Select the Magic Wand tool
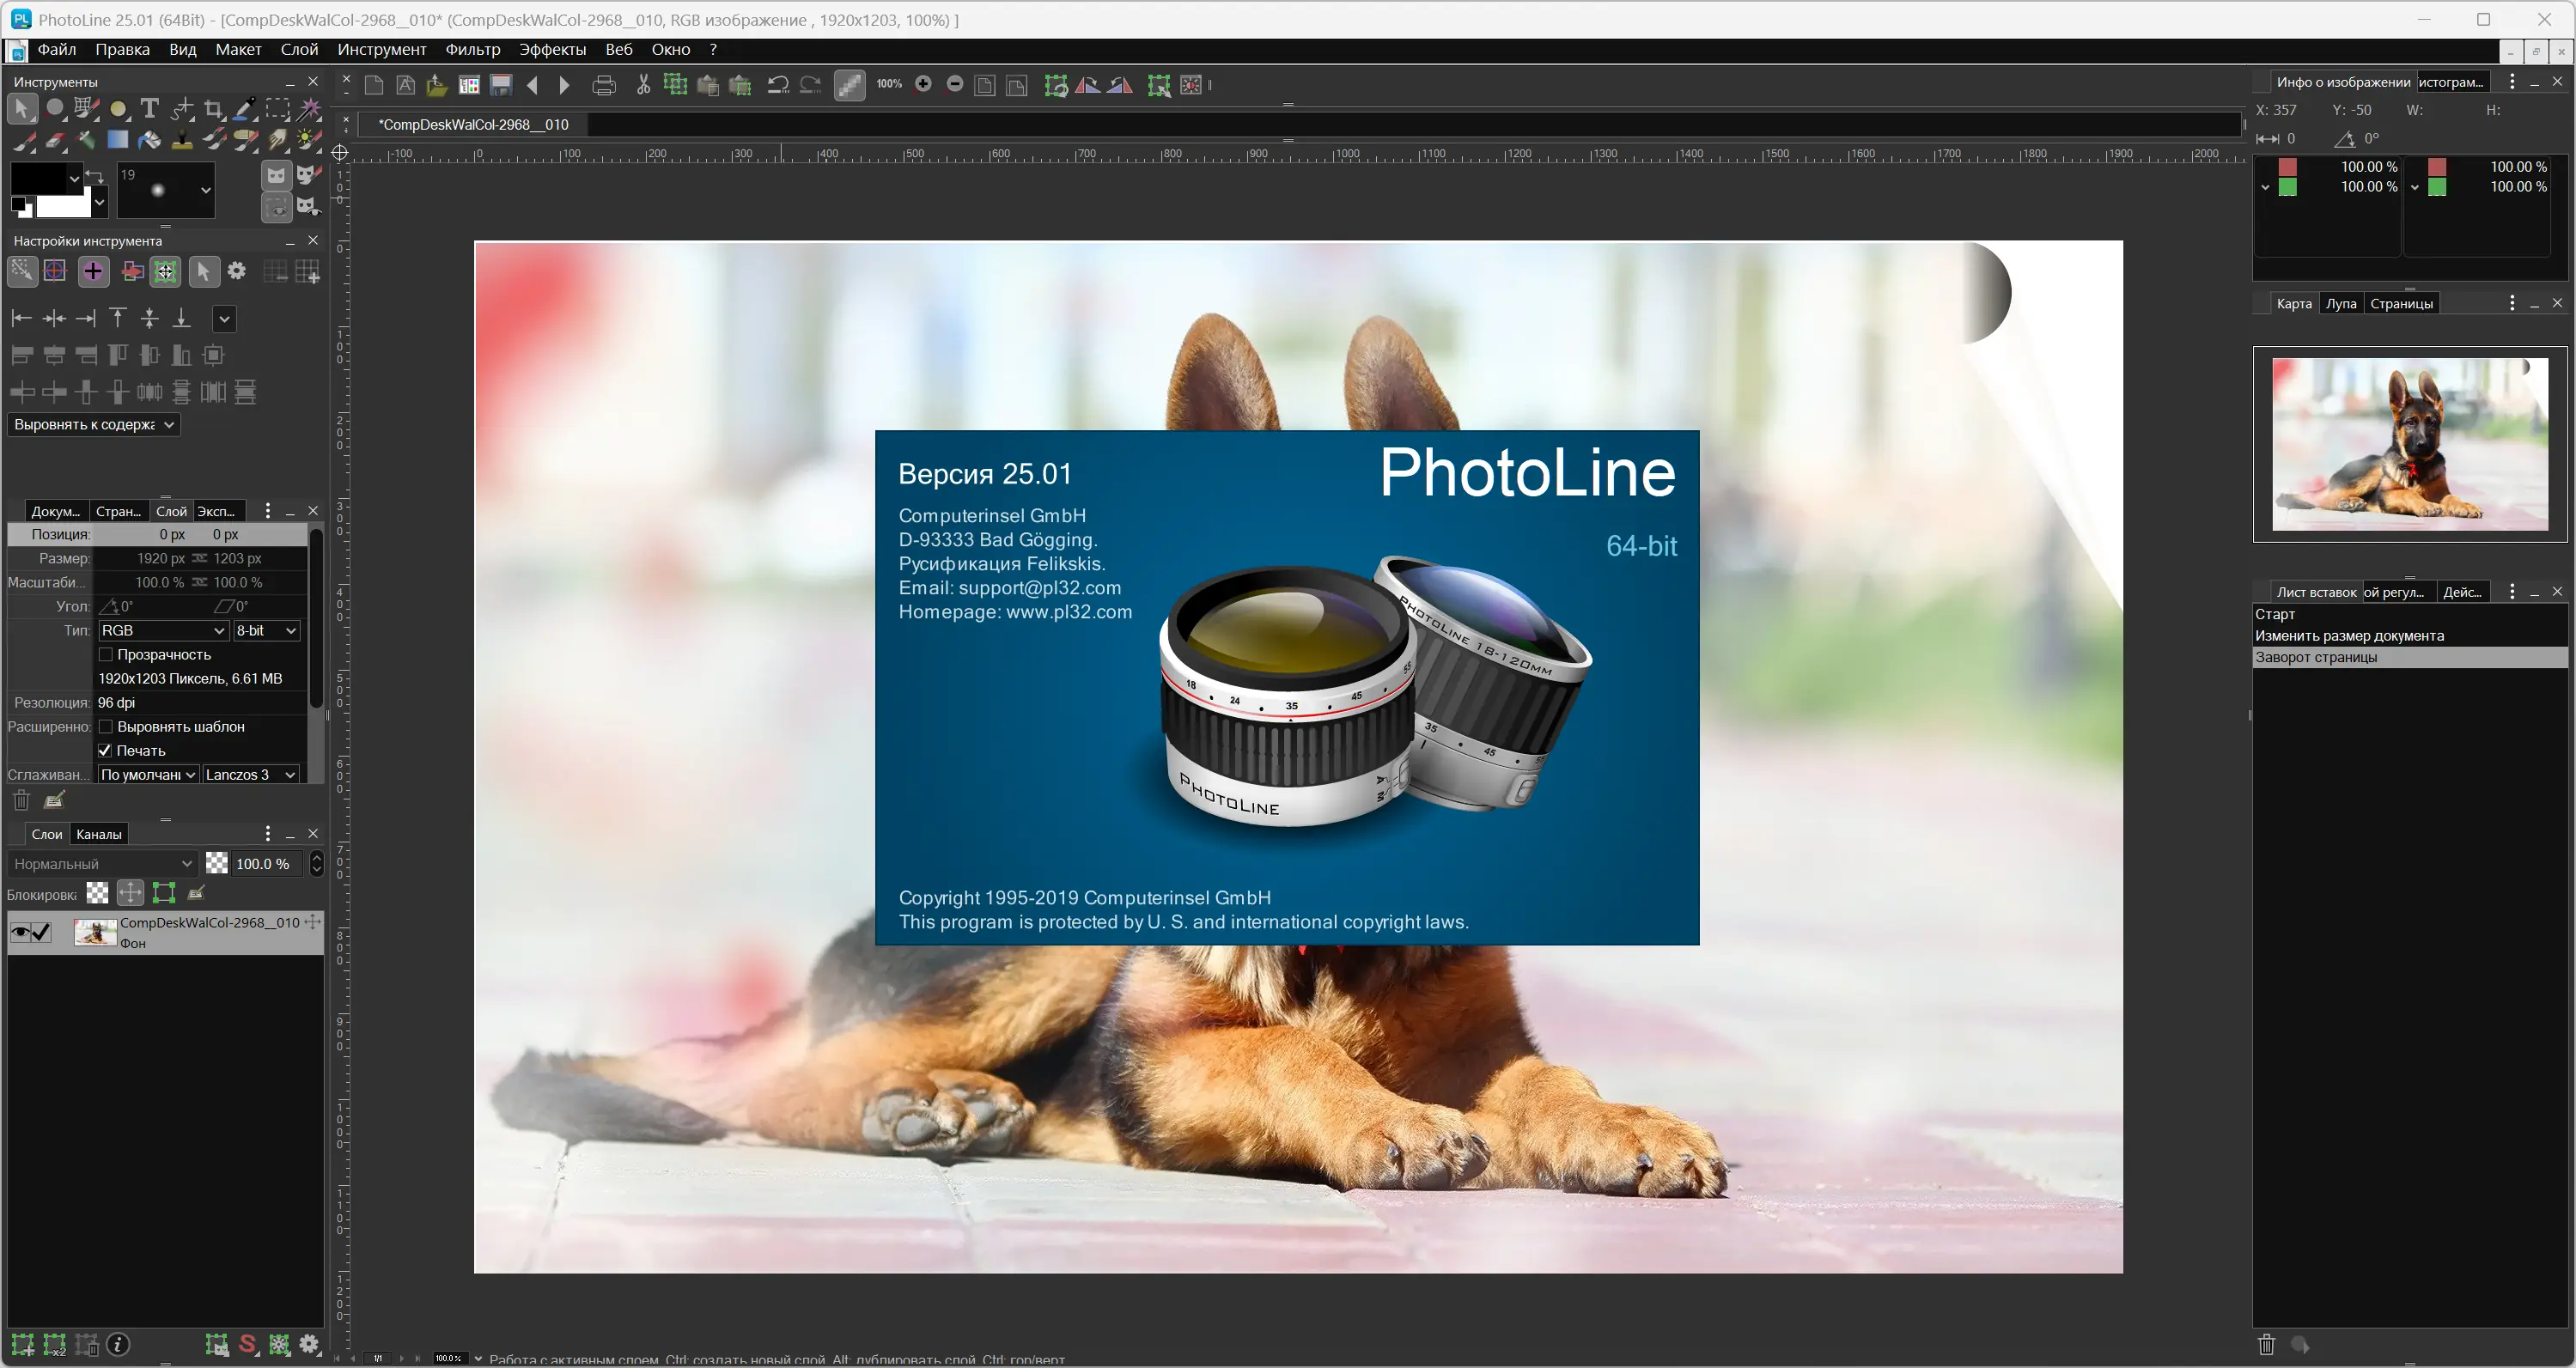Screen dimensions: 2576x1368 [309, 108]
